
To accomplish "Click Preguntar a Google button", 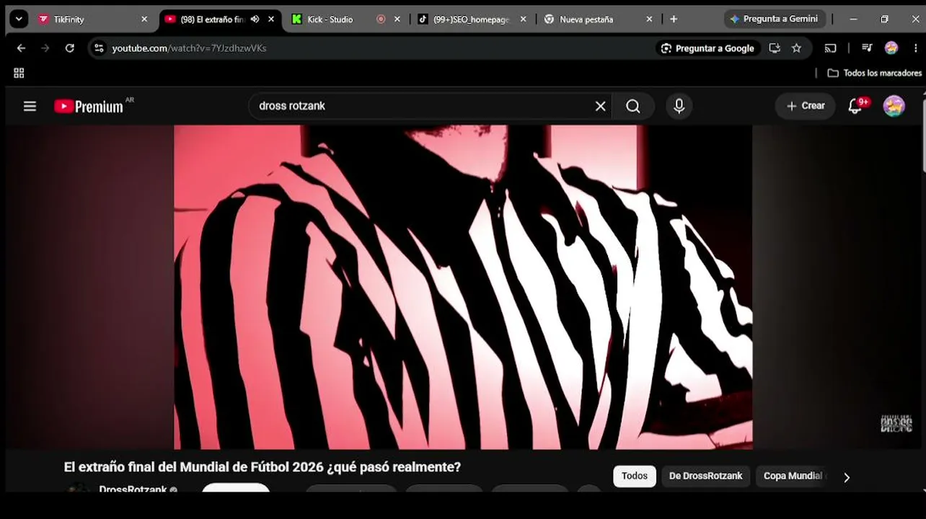I will click(x=707, y=48).
